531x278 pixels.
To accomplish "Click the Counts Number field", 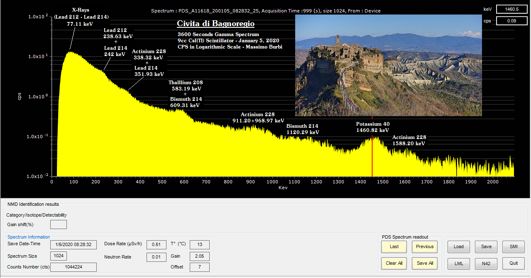I will (x=73, y=267).
